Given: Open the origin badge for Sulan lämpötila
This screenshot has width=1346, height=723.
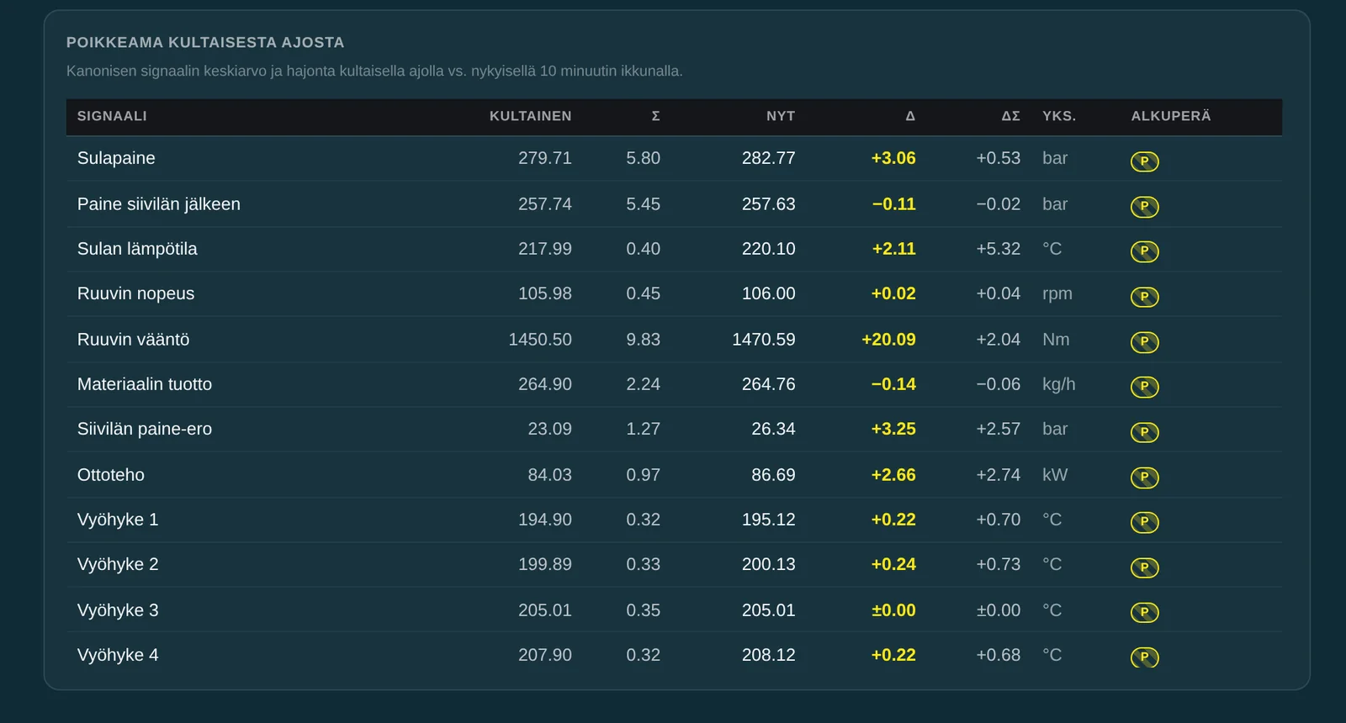Looking at the screenshot, I should point(1144,251).
